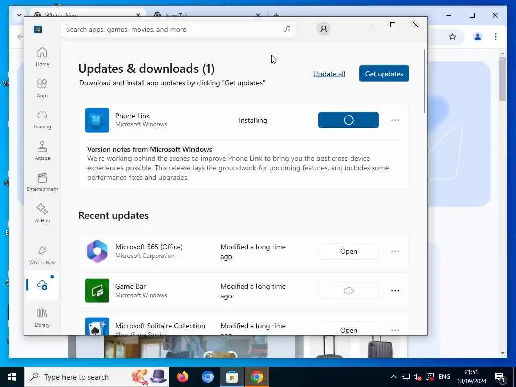
Task: Open more options for Microsoft 365 (Office)
Action: 395,251
